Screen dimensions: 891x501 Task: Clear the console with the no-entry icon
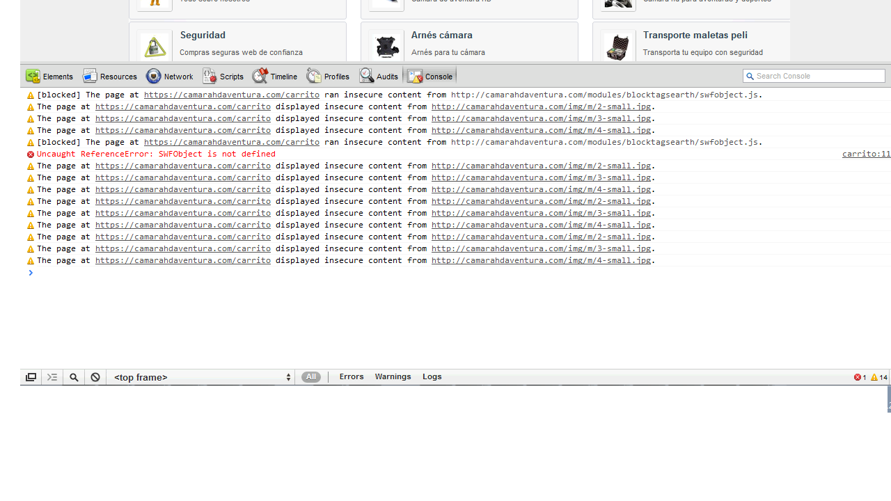coord(95,377)
